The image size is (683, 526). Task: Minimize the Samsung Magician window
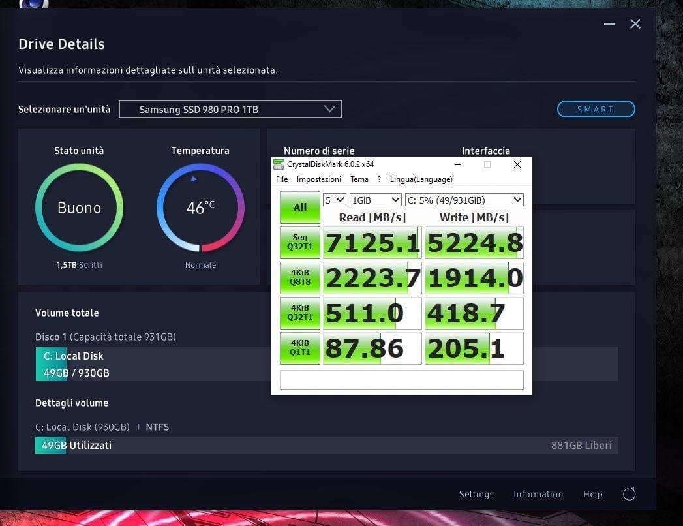coord(609,24)
